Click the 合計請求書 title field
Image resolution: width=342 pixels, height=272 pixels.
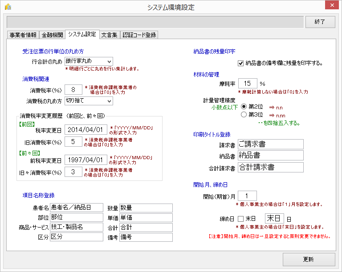271,168
